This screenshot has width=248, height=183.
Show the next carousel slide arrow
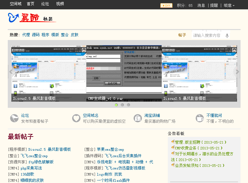coord(237,72)
